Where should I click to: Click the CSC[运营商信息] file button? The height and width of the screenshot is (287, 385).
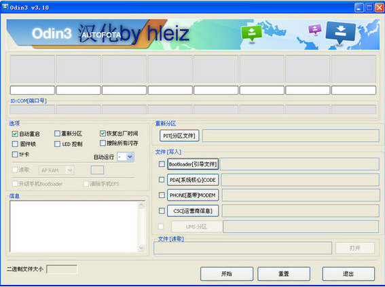point(193,211)
